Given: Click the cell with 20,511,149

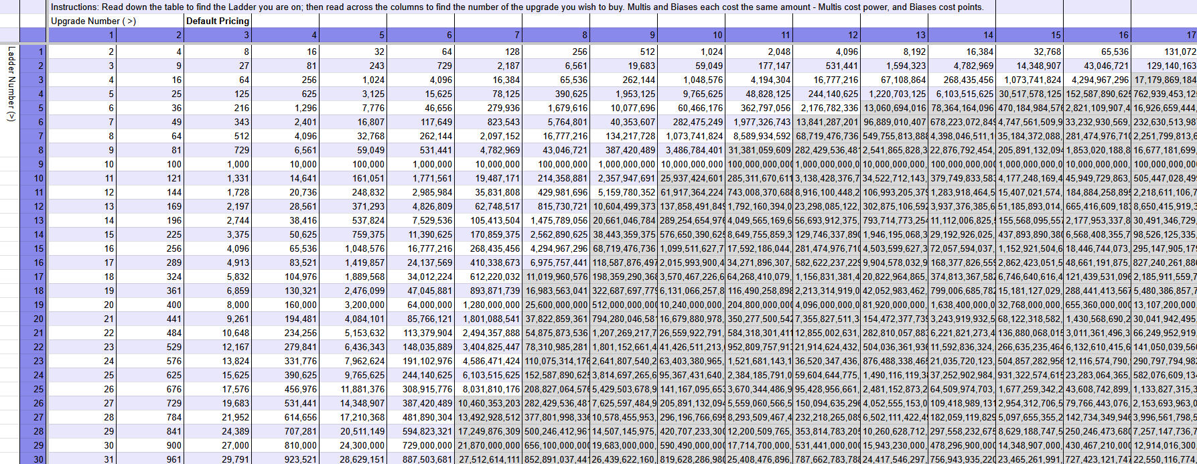Looking at the screenshot, I should click(x=353, y=431).
